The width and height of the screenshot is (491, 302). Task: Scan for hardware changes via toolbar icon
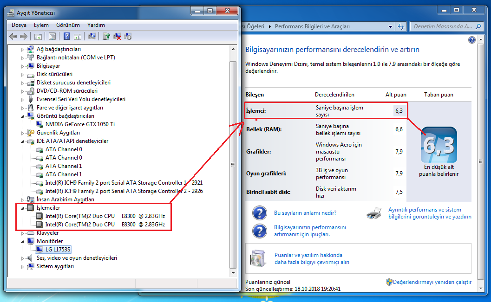pyautogui.click(x=92, y=37)
